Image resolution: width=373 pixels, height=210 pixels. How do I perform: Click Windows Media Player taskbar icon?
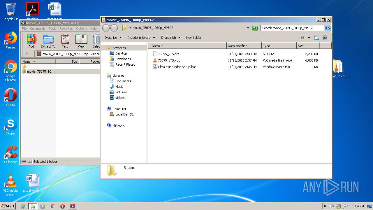click(43, 206)
